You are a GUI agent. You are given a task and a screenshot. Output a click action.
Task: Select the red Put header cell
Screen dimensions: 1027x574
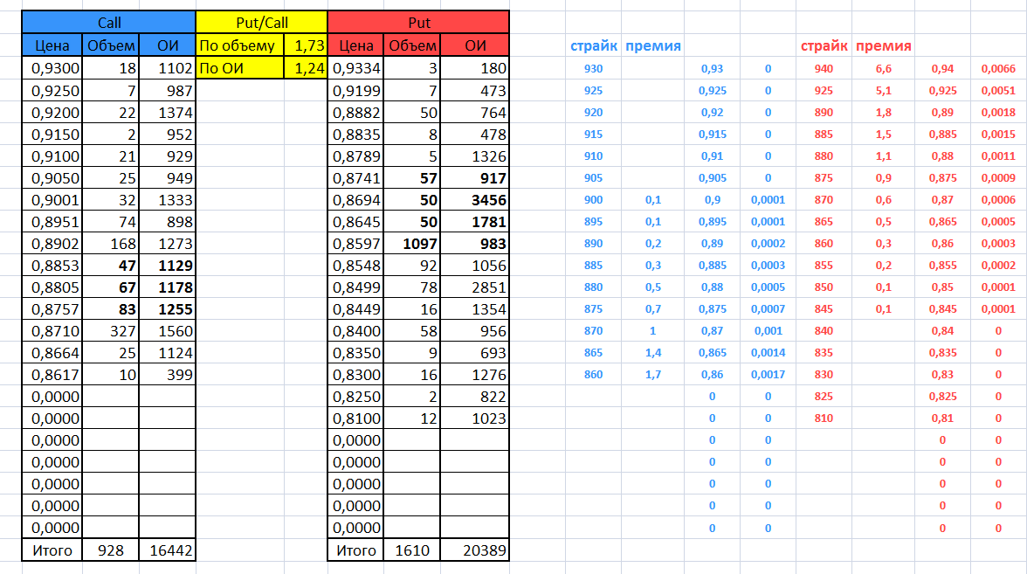pyautogui.click(x=418, y=23)
